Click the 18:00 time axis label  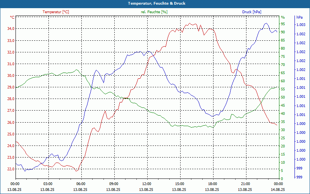[213, 184]
